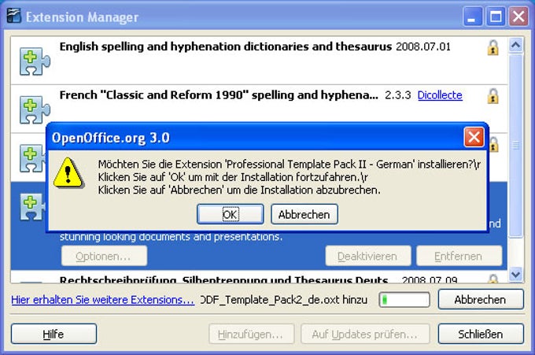Click the Extension Manager title bar icon
This screenshot has width=535, height=355.
tap(14, 16)
